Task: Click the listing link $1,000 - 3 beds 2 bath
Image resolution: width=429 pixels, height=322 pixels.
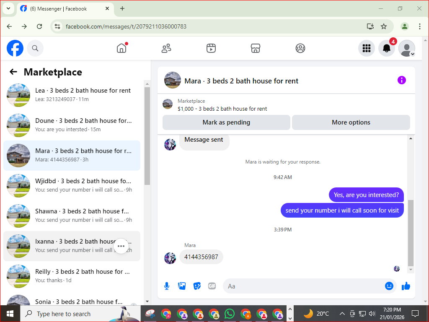Action: [222, 109]
